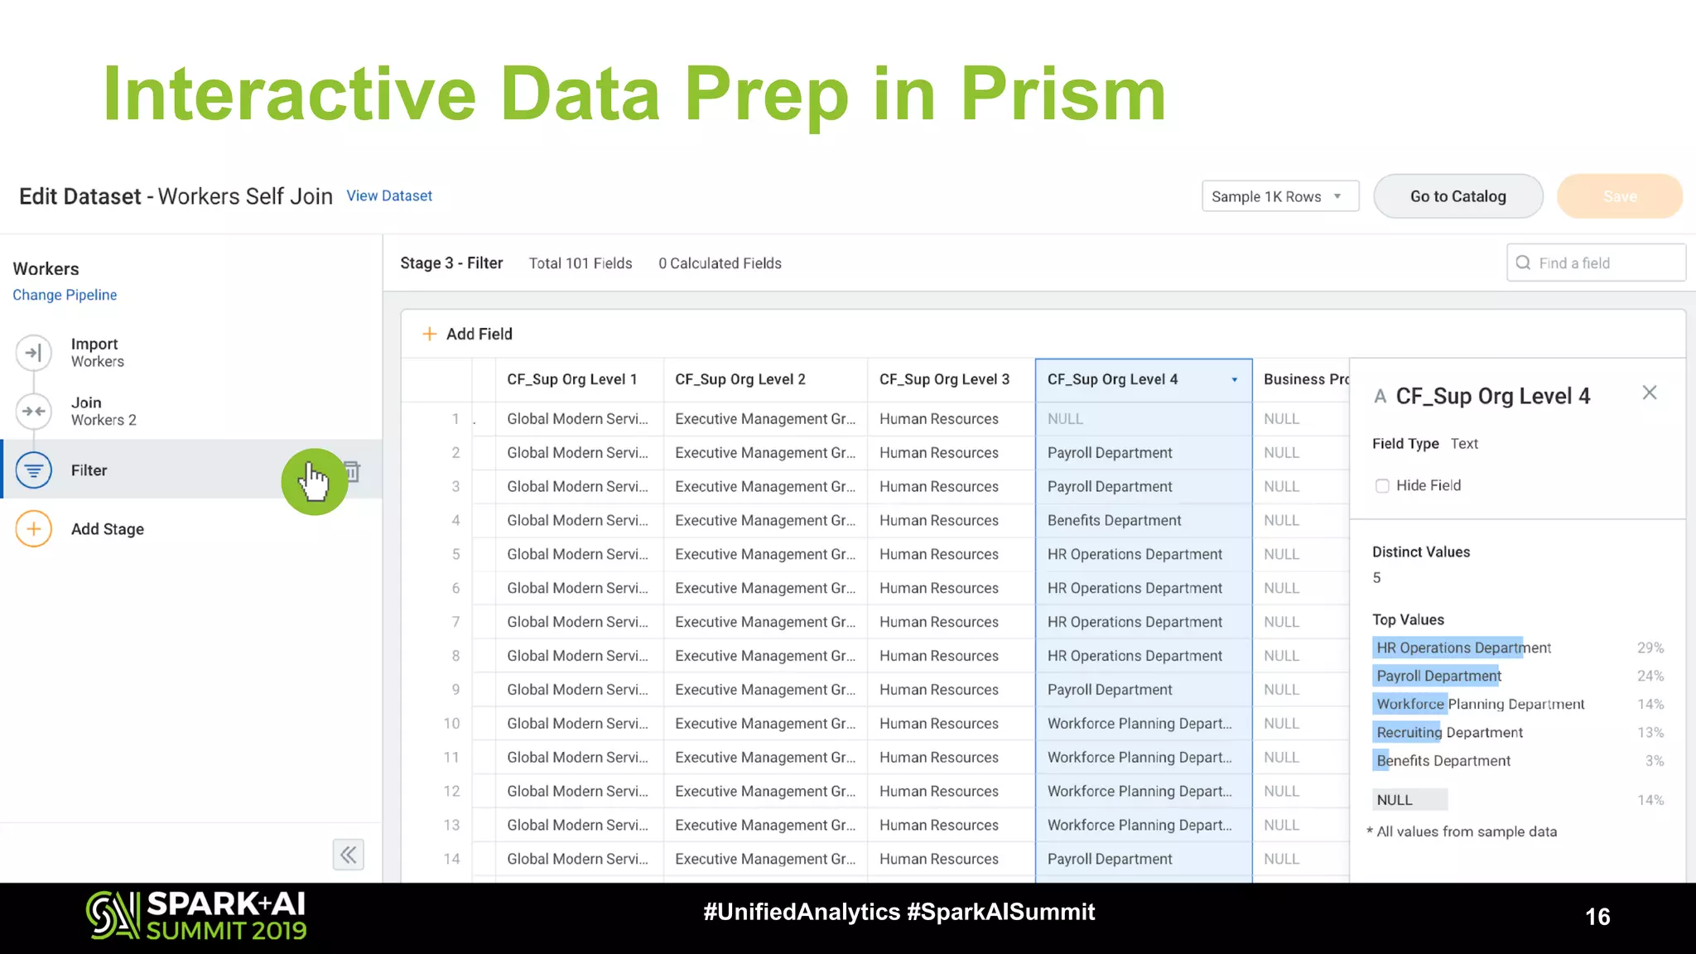Click the Change Pipeline link
The height and width of the screenshot is (954, 1696).
65,295
